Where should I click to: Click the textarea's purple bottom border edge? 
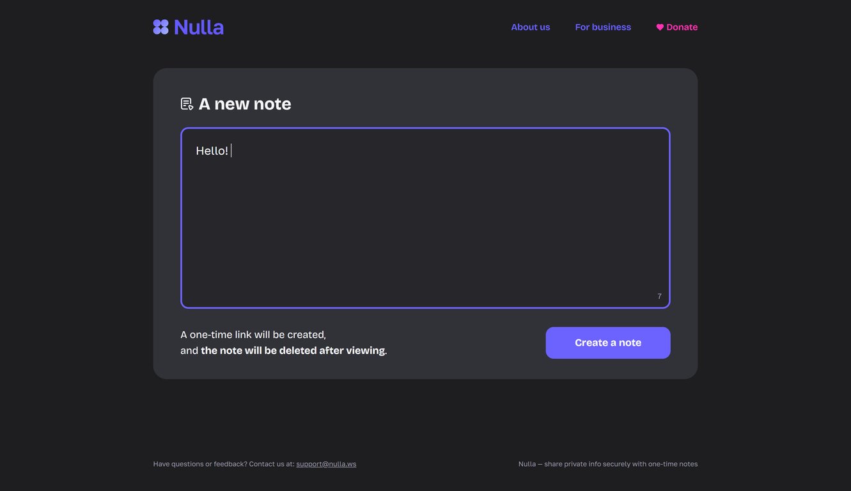pyautogui.click(x=425, y=308)
